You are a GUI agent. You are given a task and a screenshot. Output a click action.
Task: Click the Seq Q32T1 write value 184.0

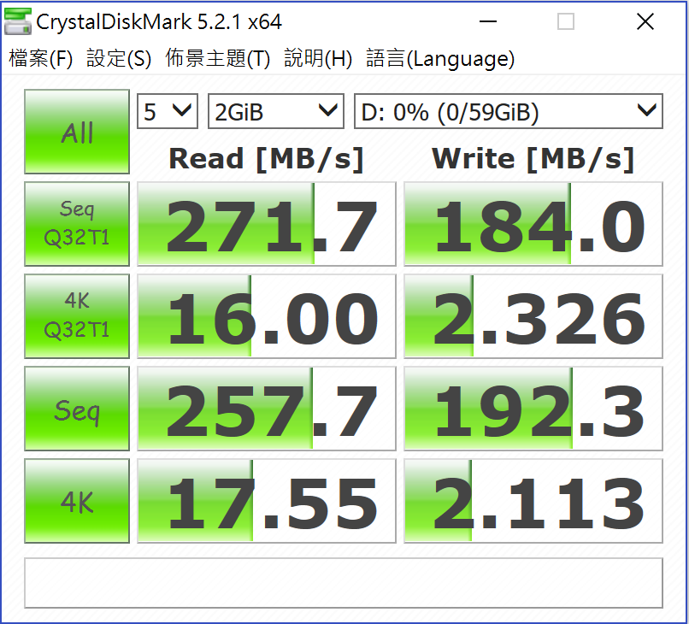[x=533, y=224]
